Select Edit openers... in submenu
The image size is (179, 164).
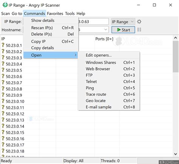[109, 55]
